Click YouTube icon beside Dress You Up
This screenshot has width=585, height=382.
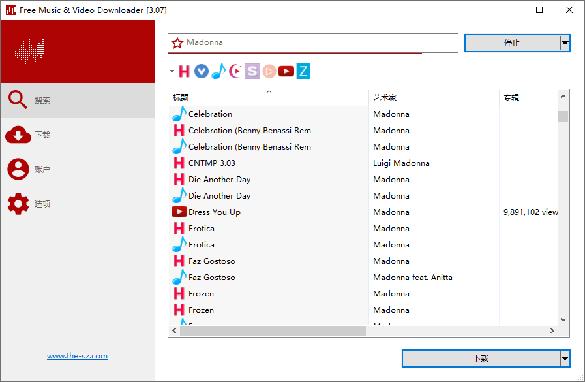pyautogui.click(x=179, y=212)
